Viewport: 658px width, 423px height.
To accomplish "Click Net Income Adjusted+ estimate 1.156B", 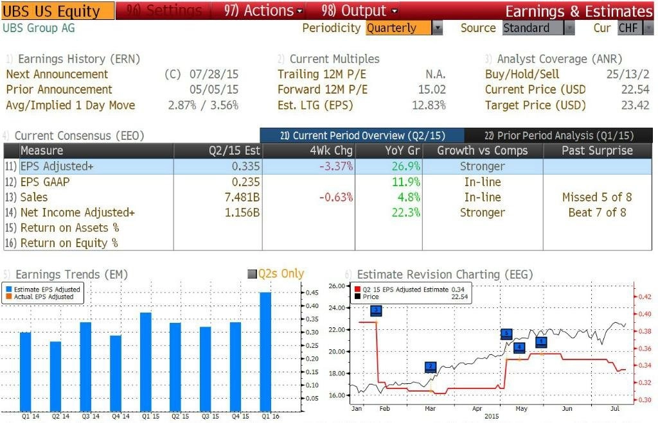I will (242, 212).
